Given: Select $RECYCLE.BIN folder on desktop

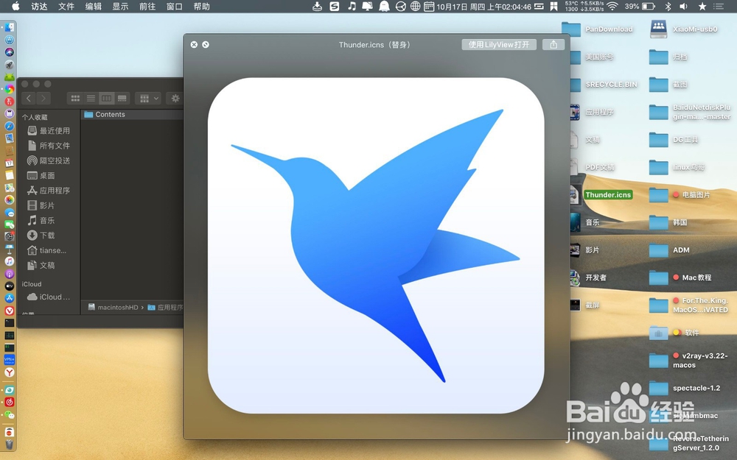Looking at the screenshot, I should pos(604,85).
